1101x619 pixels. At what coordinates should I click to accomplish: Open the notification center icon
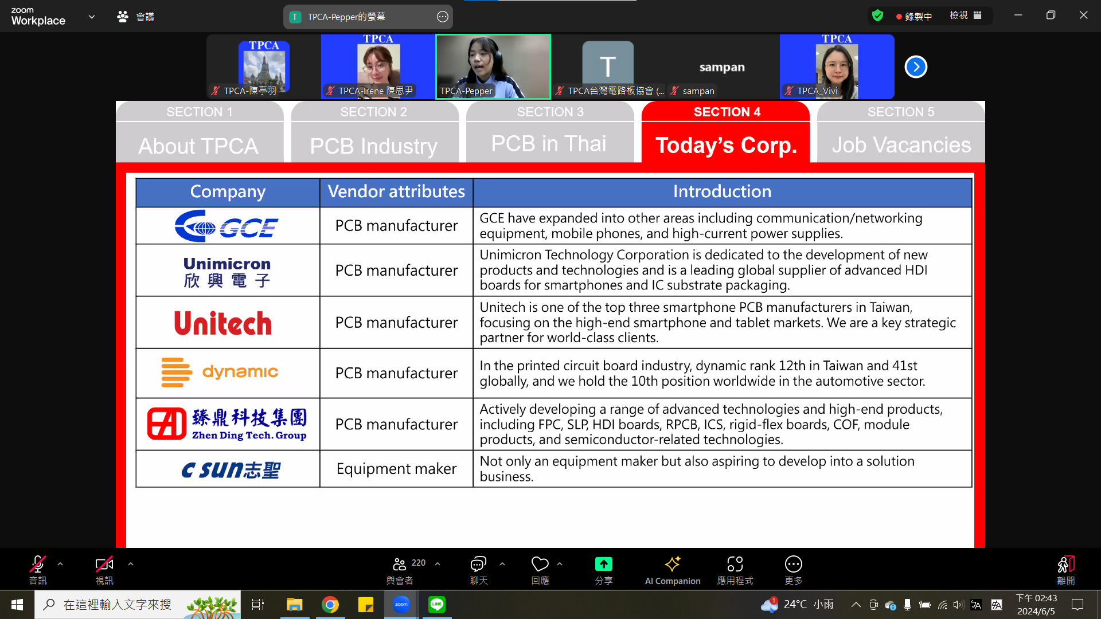1077,605
